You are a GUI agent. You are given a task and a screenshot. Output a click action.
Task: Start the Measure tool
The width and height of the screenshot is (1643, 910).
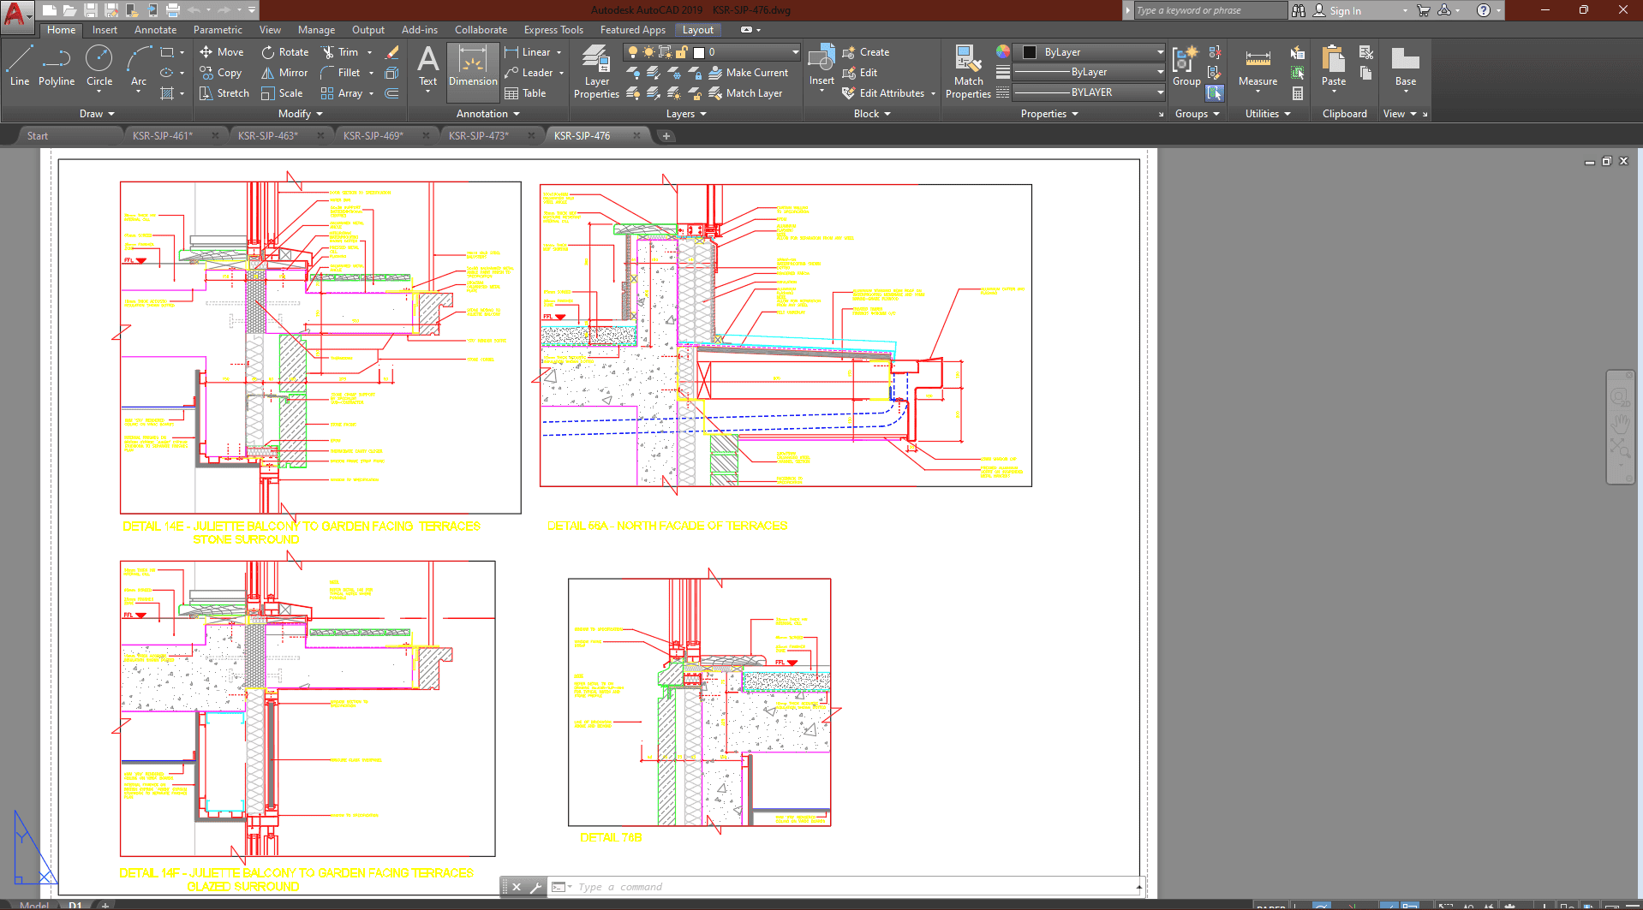click(1258, 67)
